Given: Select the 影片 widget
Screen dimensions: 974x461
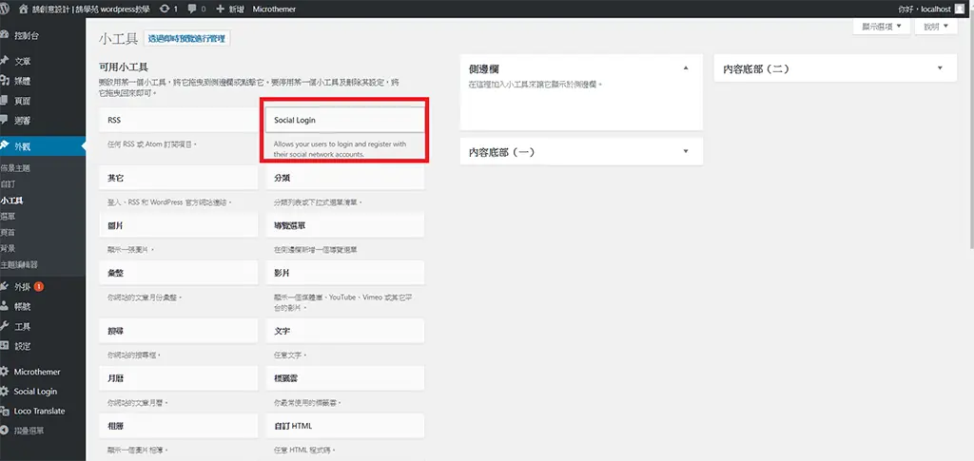Looking at the screenshot, I should coord(344,273).
